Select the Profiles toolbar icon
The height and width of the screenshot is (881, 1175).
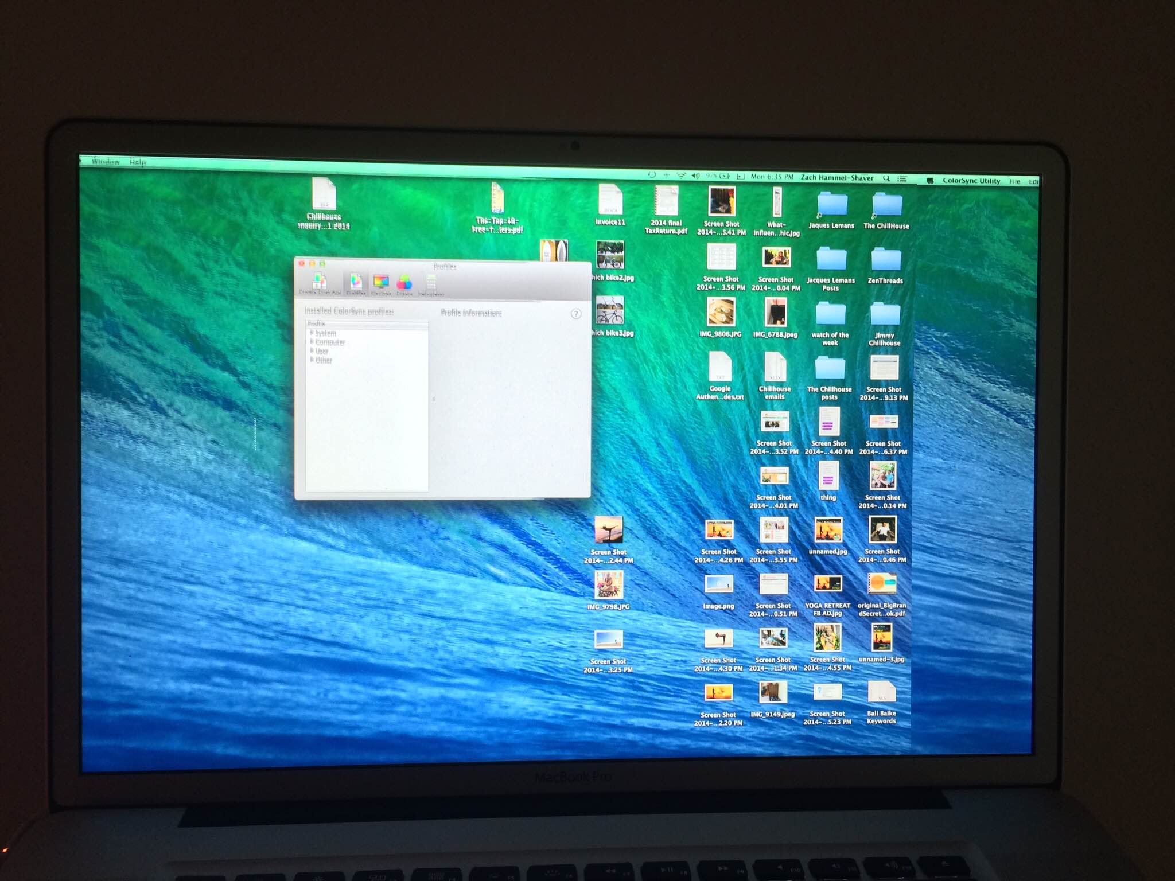(356, 282)
